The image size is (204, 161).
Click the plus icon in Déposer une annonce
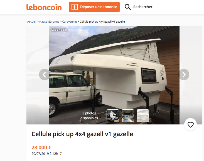[x=75, y=7]
